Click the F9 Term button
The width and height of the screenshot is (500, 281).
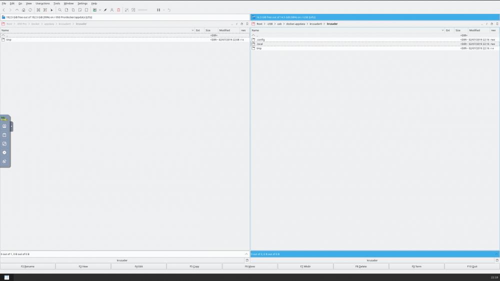tap(416, 267)
